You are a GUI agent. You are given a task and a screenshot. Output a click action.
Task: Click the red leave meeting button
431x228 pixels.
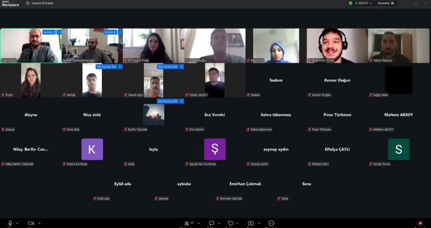(x=420, y=223)
